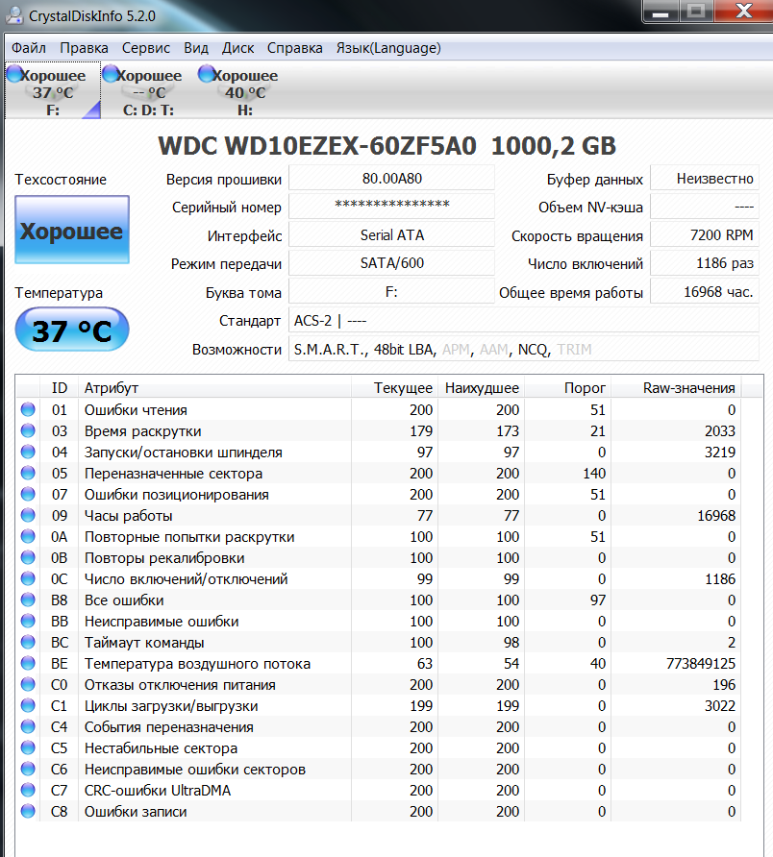Click the Serial ATA interface field

point(391,235)
